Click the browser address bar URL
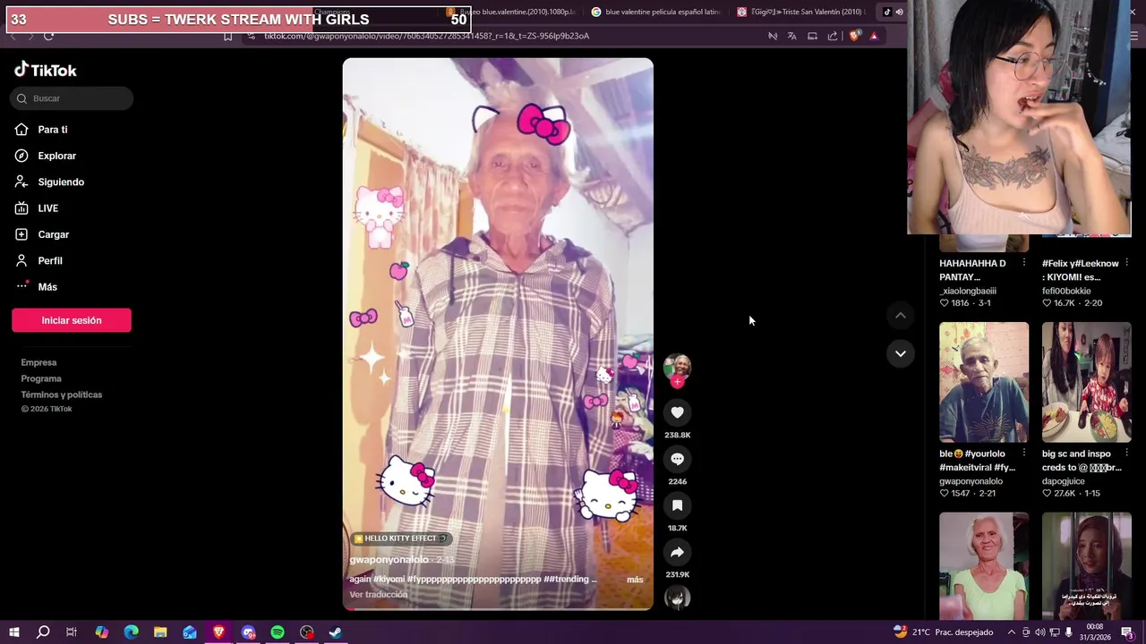 [x=426, y=36]
